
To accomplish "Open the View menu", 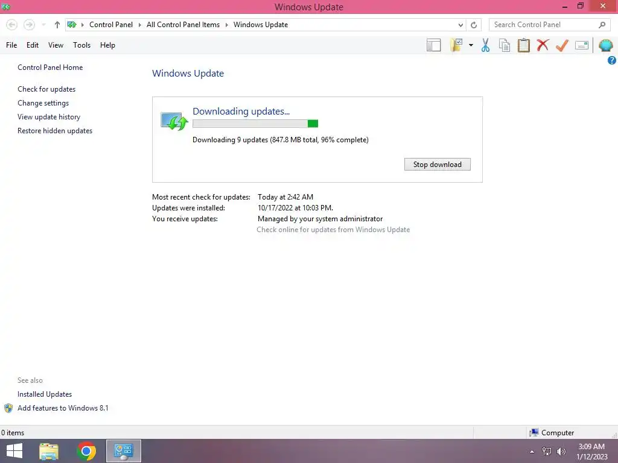I will click(56, 45).
